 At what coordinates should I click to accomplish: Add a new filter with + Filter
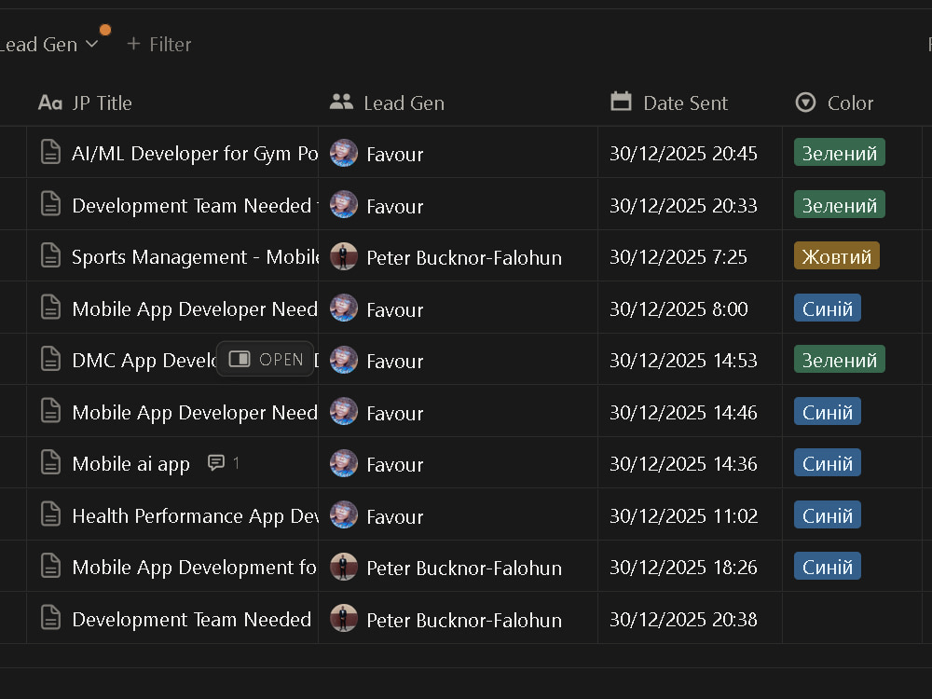(x=158, y=44)
